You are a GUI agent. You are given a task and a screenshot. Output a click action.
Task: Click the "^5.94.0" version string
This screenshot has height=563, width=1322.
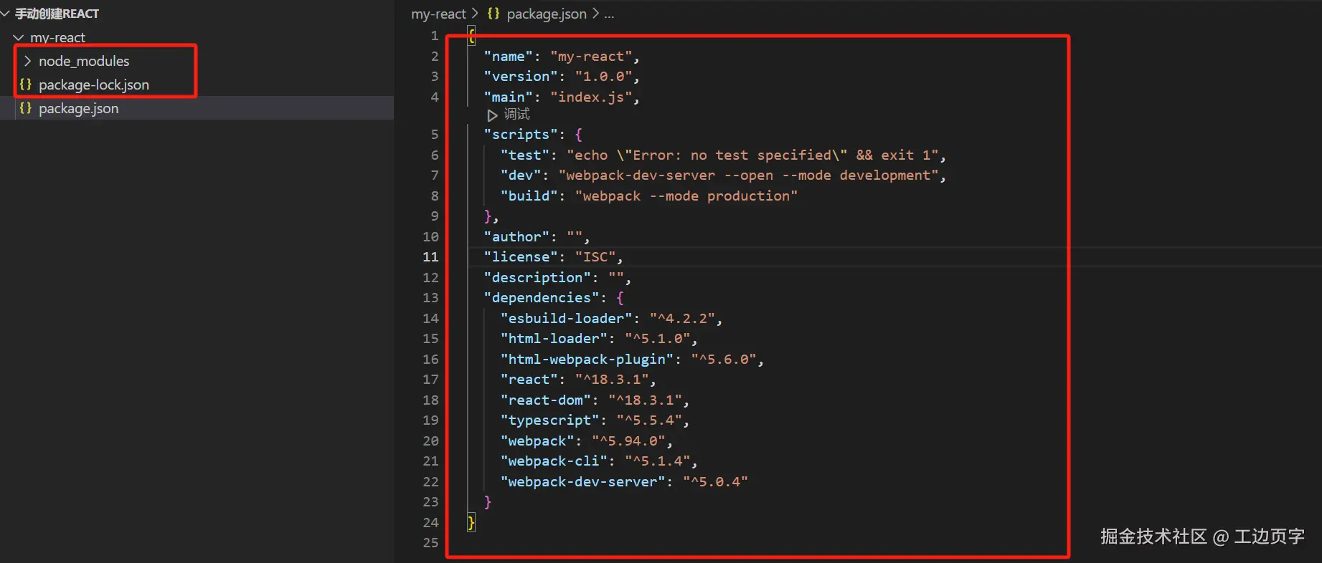pos(628,441)
